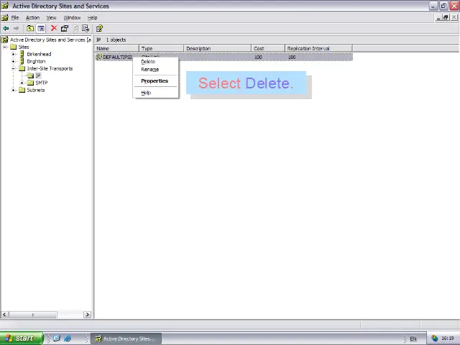Open the Window menu

72,17
